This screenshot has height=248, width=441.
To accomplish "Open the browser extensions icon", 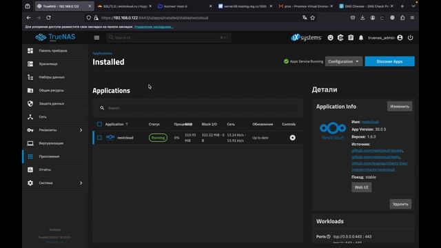I will click(x=402, y=18).
